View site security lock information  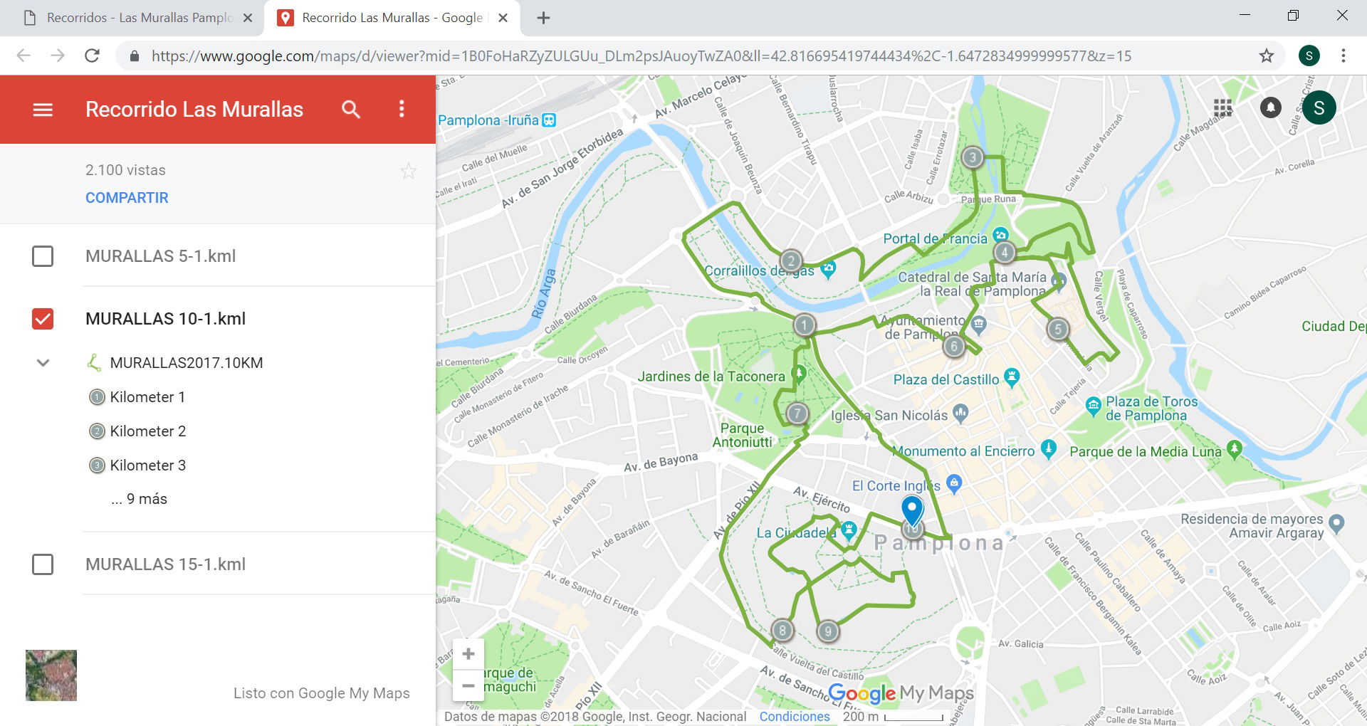pyautogui.click(x=134, y=56)
